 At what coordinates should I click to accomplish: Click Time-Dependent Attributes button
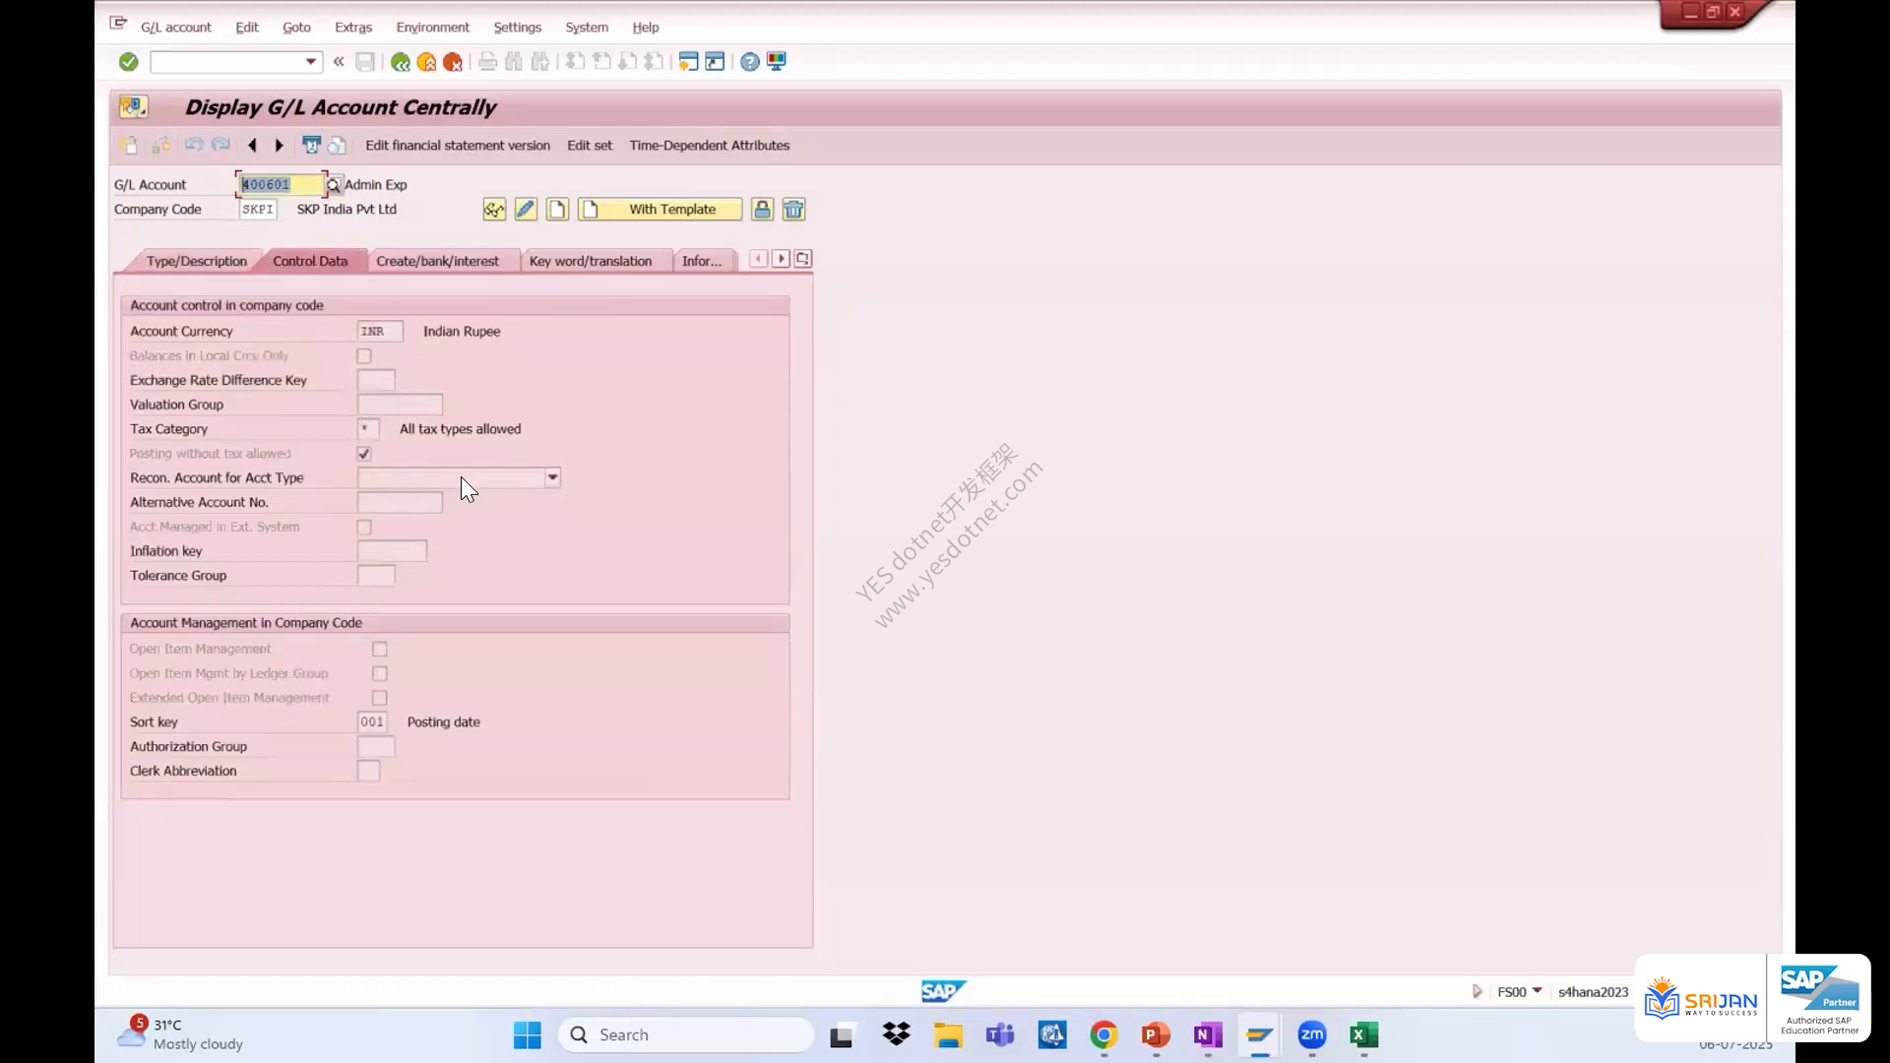coord(710,146)
